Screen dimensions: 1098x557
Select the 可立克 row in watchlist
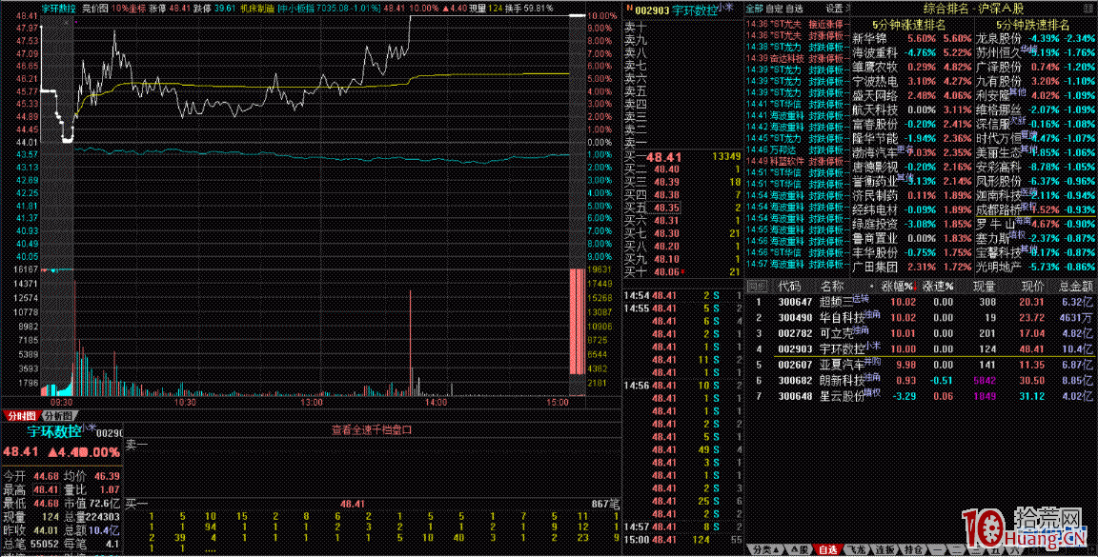coord(920,333)
